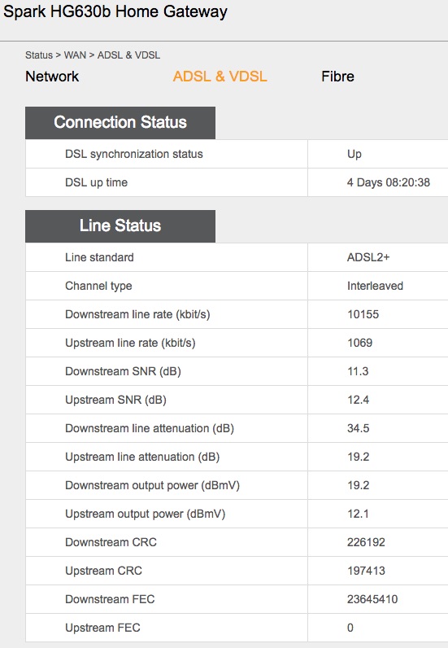The image size is (448, 648).
Task: Select the Downstream FEC value 23645410
Action: (372, 599)
